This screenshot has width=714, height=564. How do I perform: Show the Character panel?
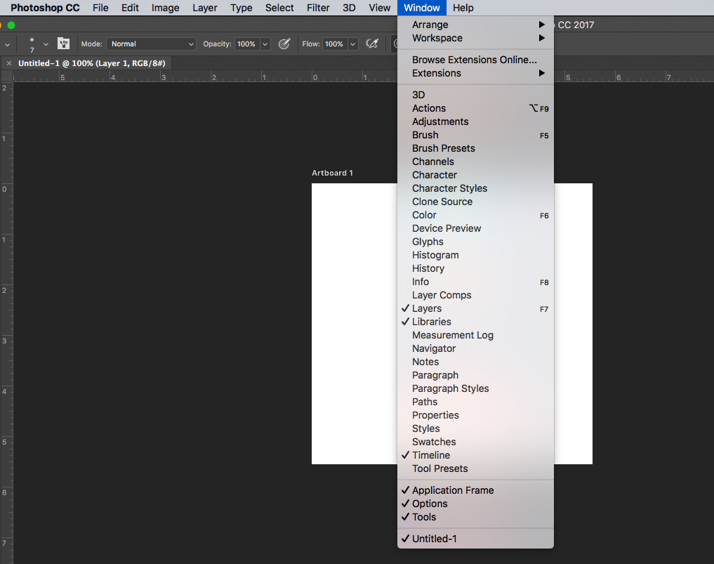pyautogui.click(x=475, y=175)
